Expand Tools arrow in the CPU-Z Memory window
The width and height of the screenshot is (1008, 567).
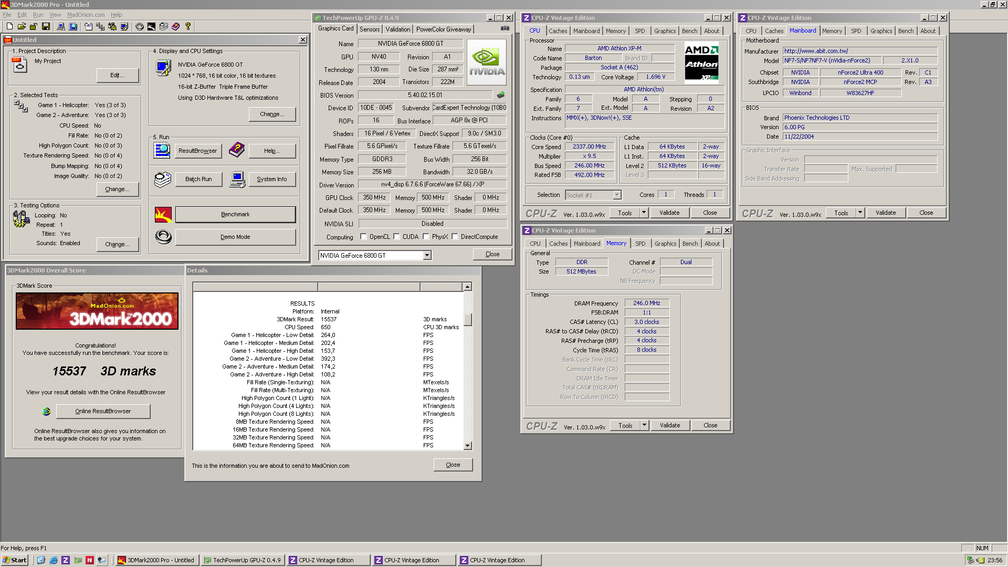[x=644, y=425]
